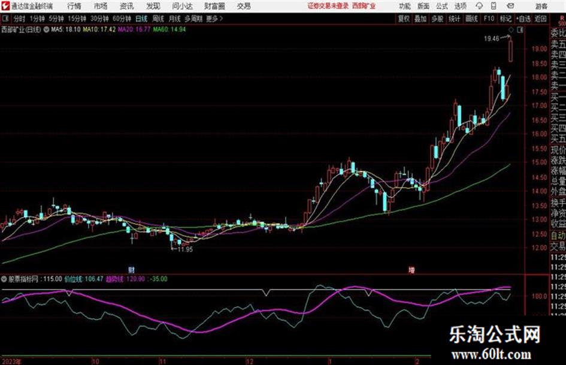
Task: Click the 19.00 price axis label
Action: click(539, 49)
